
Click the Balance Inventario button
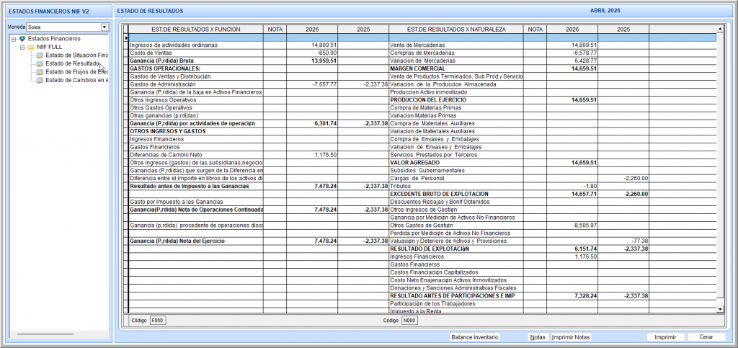tap(475, 337)
